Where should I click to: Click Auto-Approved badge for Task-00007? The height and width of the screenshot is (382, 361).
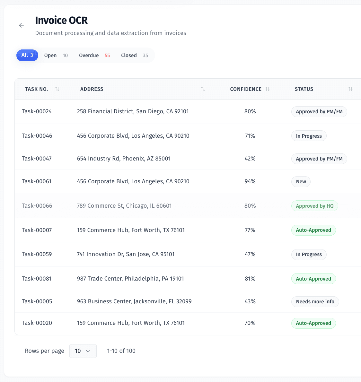click(313, 230)
